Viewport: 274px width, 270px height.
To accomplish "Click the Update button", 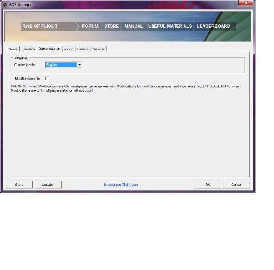I will tap(48, 185).
